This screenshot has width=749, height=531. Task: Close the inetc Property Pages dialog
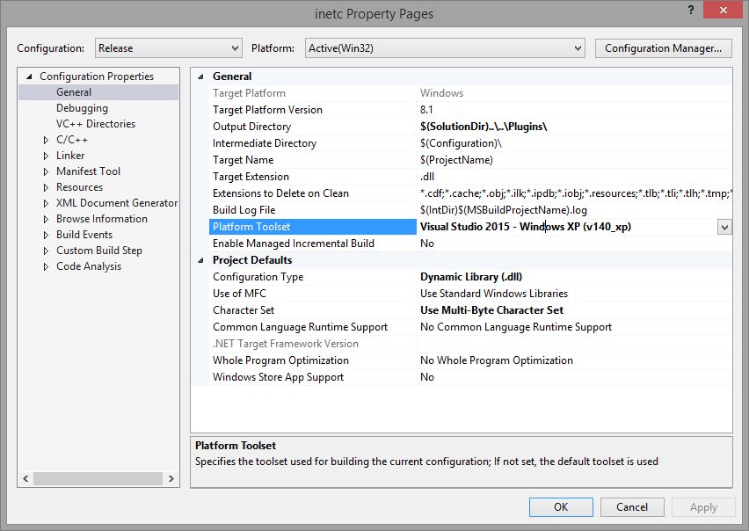click(x=724, y=10)
